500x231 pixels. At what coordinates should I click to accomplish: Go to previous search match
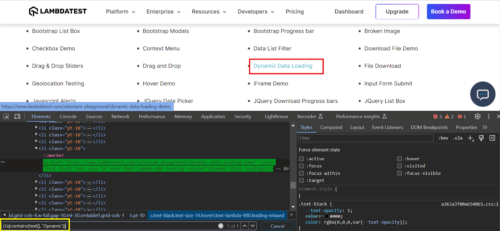click(x=245, y=226)
